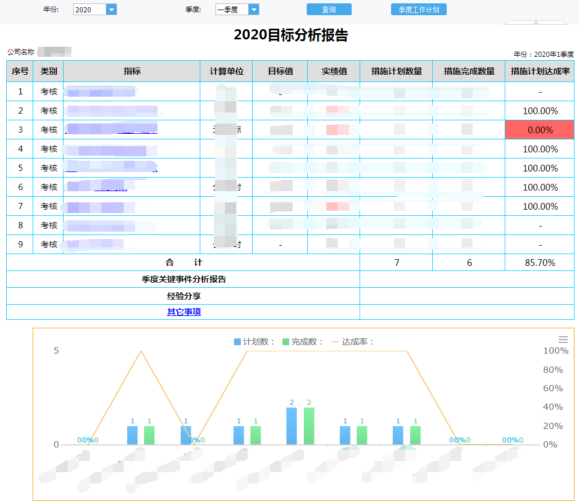Image resolution: width=579 pixels, height=502 pixels.
Task: Click the total plan count 7 cell
Action: point(396,263)
